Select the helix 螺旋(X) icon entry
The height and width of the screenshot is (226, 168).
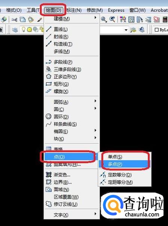pos(48,91)
